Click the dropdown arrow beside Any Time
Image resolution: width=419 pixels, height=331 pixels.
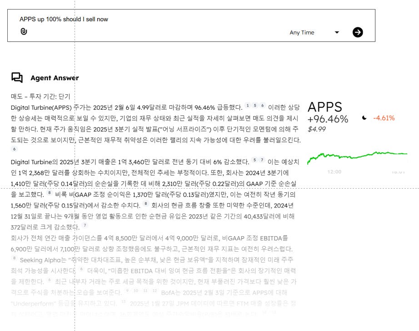click(x=337, y=33)
